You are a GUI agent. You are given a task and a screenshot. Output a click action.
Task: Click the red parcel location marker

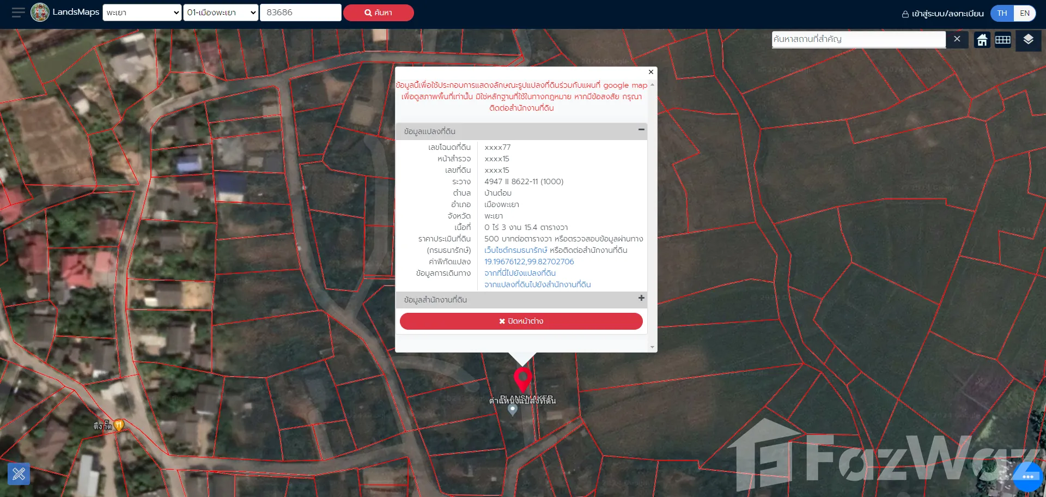click(522, 378)
